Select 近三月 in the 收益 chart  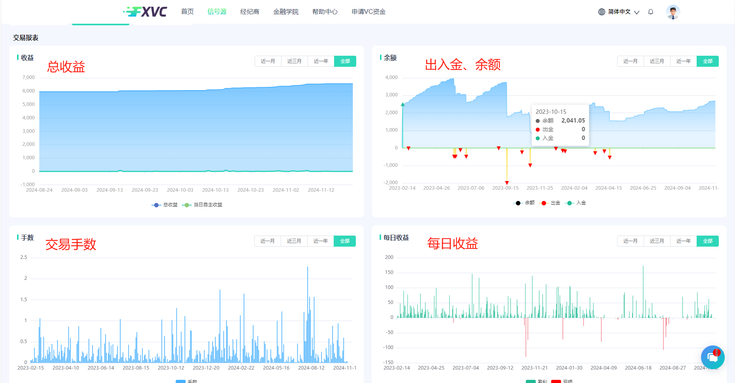[x=295, y=61]
